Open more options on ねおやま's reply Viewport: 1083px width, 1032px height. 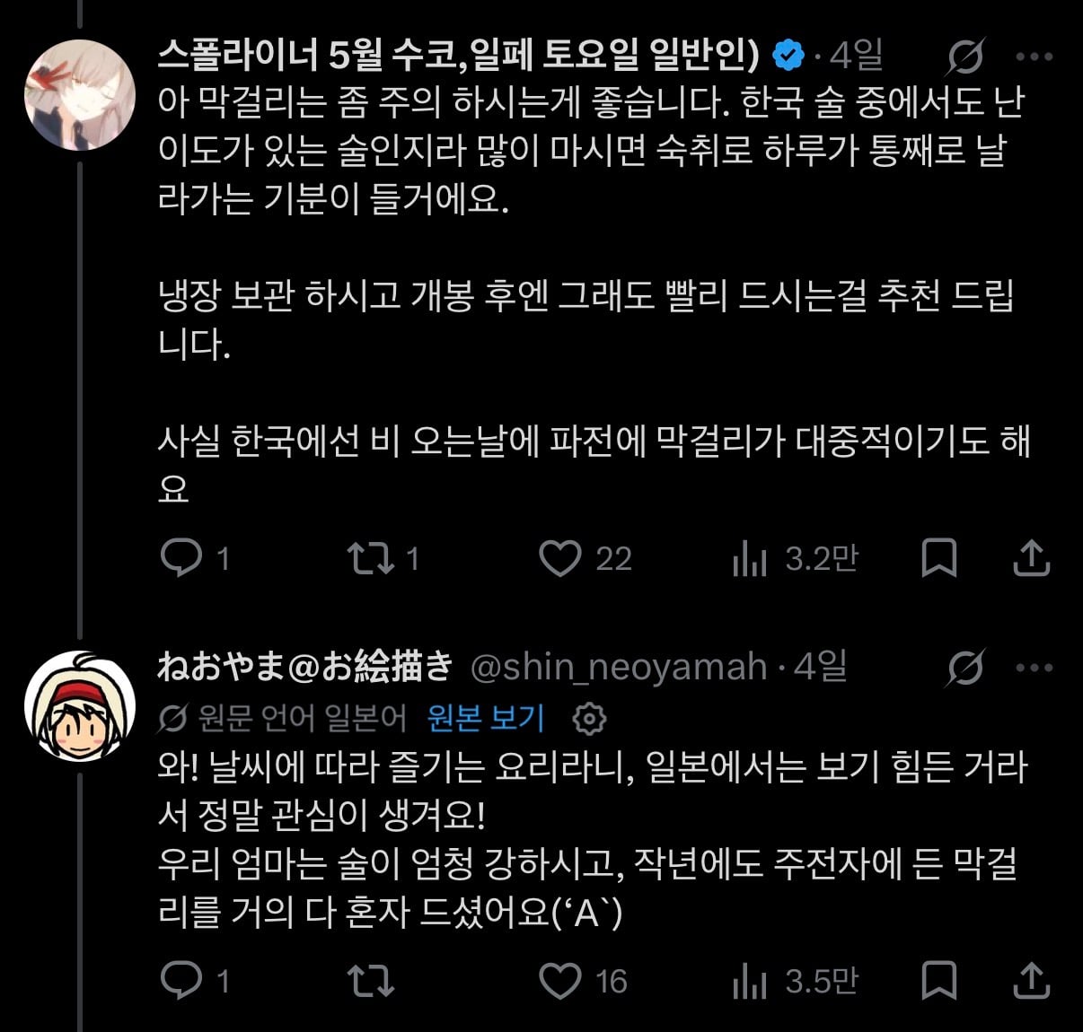pos(1034,668)
